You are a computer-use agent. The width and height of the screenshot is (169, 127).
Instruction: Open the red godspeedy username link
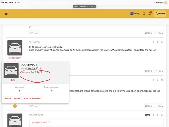tap(15, 58)
